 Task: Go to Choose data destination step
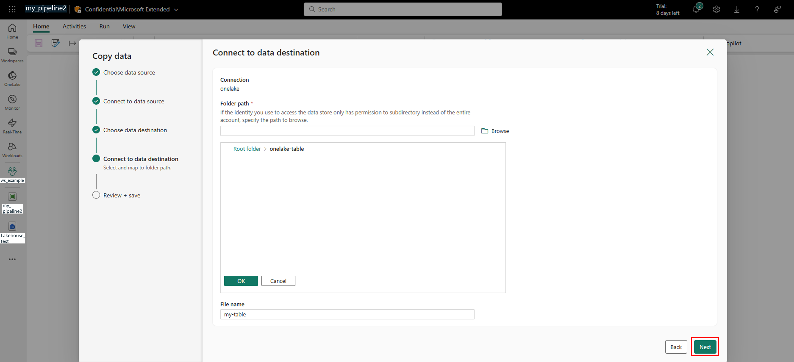click(x=135, y=130)
